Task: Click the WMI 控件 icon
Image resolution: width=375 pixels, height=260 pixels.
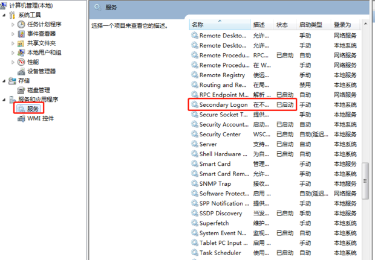Action: click(x=22, y=118)
